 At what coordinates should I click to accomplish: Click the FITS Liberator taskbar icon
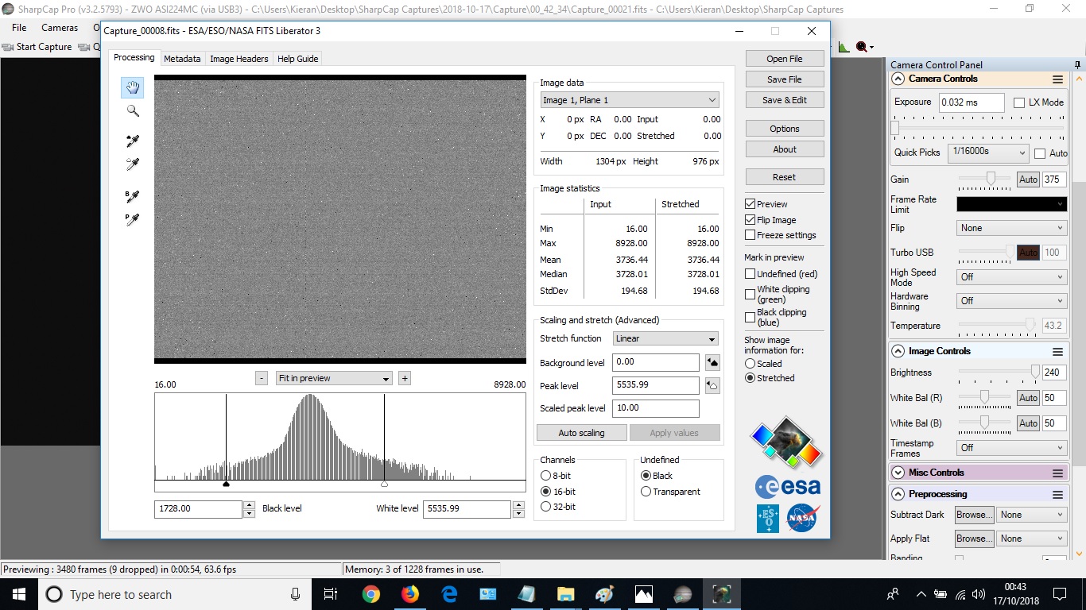point(722,594)
